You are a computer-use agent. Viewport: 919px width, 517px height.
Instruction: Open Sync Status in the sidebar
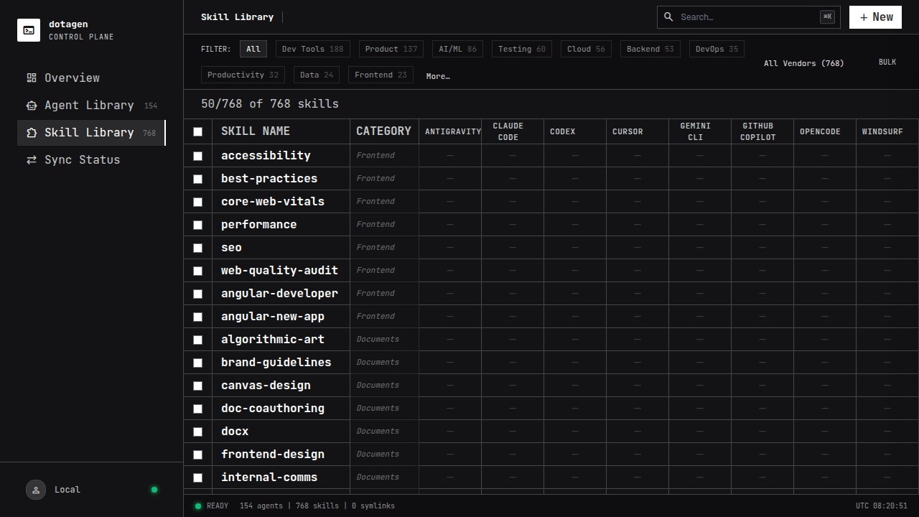pos(92,159)
